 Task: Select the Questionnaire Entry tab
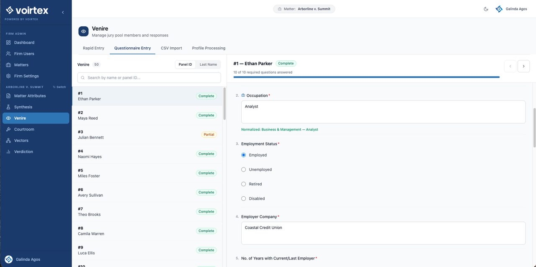click(132, 48)
